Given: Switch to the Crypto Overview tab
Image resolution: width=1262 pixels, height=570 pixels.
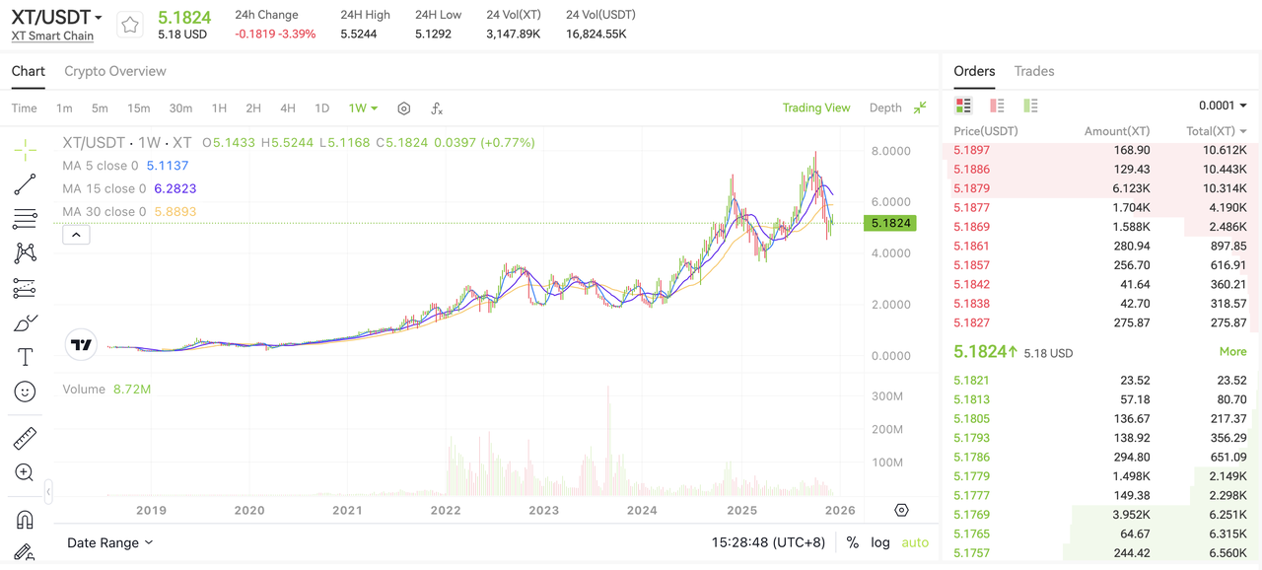Looking at the screenshot, I should pos(114,71).
